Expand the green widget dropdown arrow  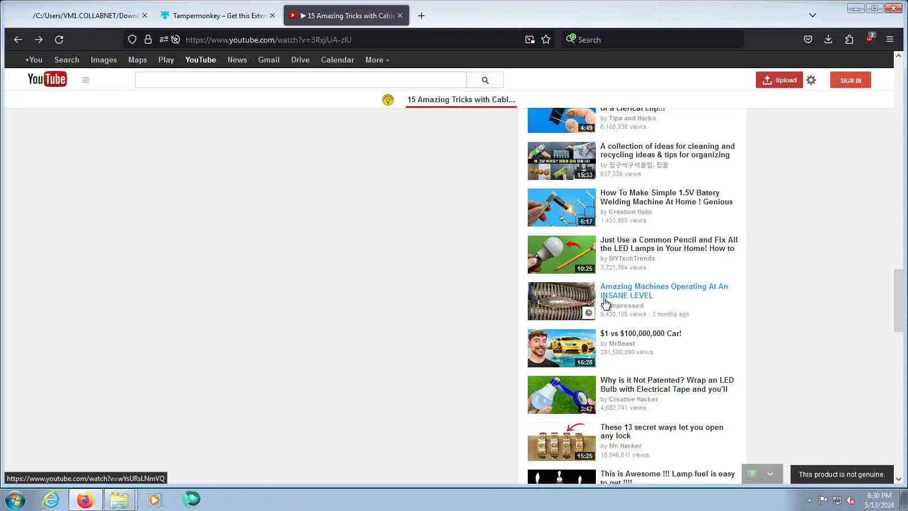(x=770, y=474)
